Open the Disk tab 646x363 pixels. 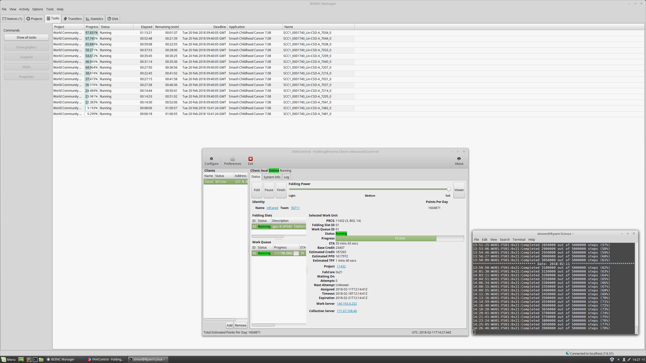113,19
